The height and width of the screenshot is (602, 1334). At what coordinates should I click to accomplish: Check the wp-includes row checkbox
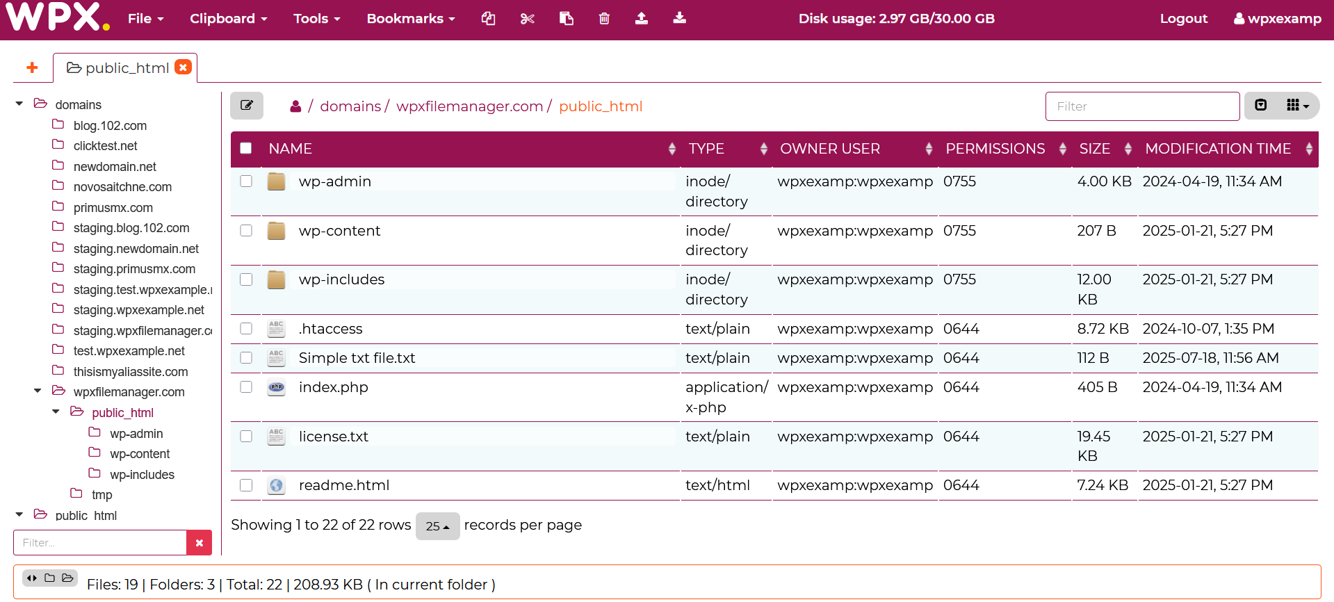coord(246,279)
